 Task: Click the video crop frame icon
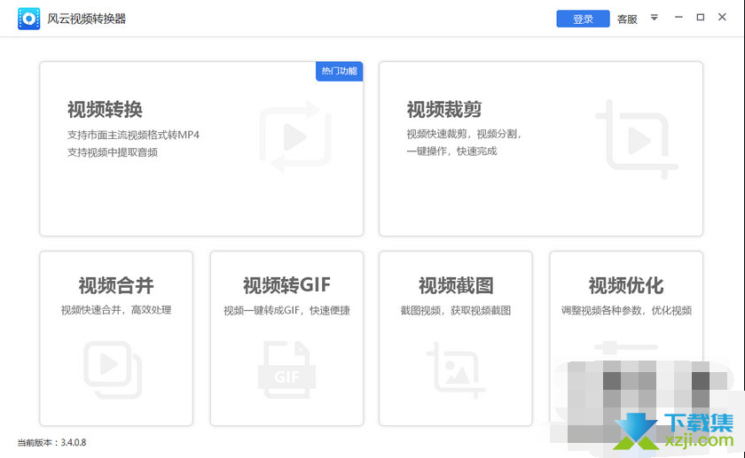637,140
